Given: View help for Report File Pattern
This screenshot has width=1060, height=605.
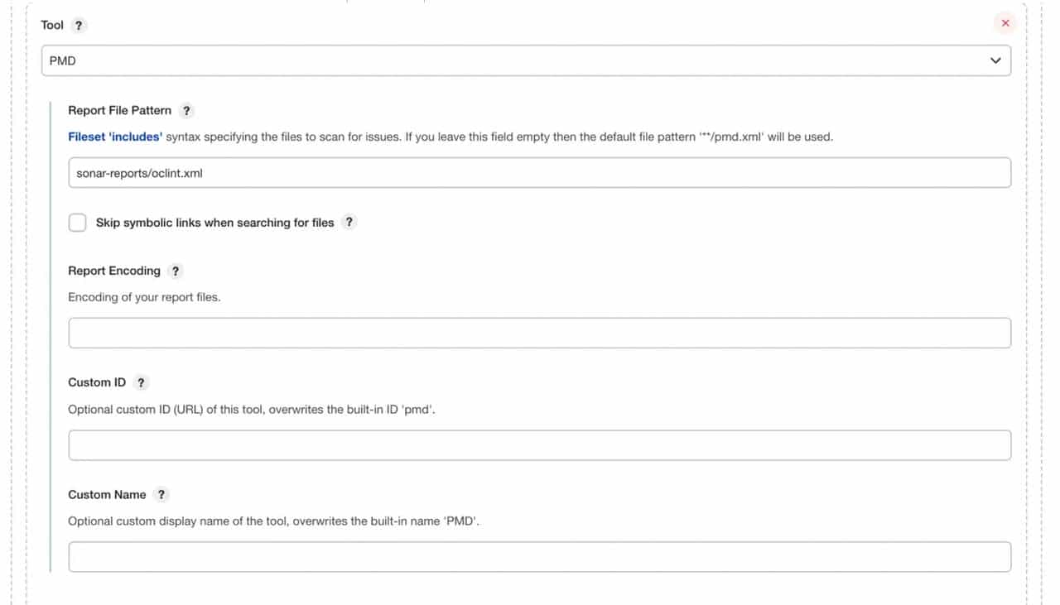Looking at the screenshot, I should point(186,110).
